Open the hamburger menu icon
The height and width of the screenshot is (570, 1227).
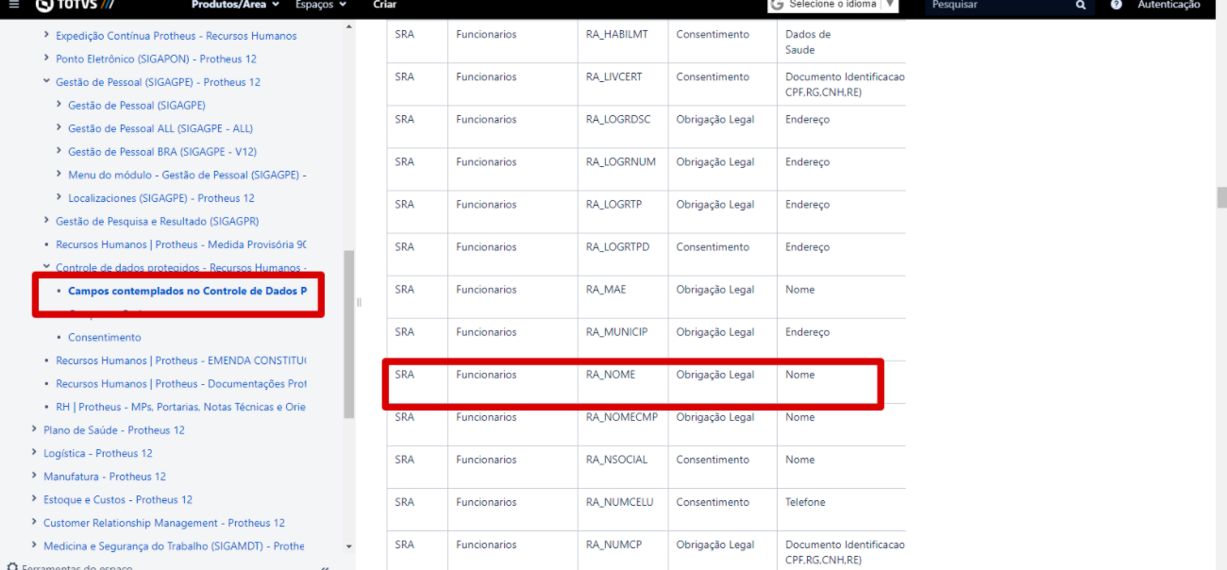click(13, 5)
